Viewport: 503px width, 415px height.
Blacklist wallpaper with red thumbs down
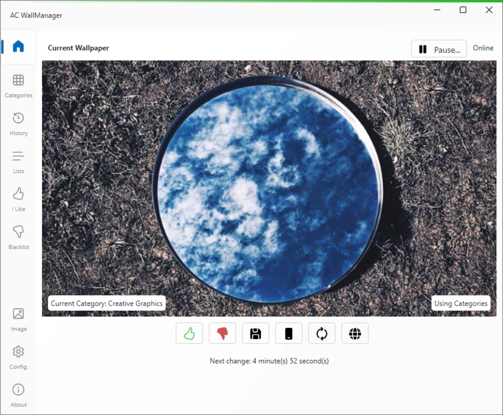tap(222, 334)
